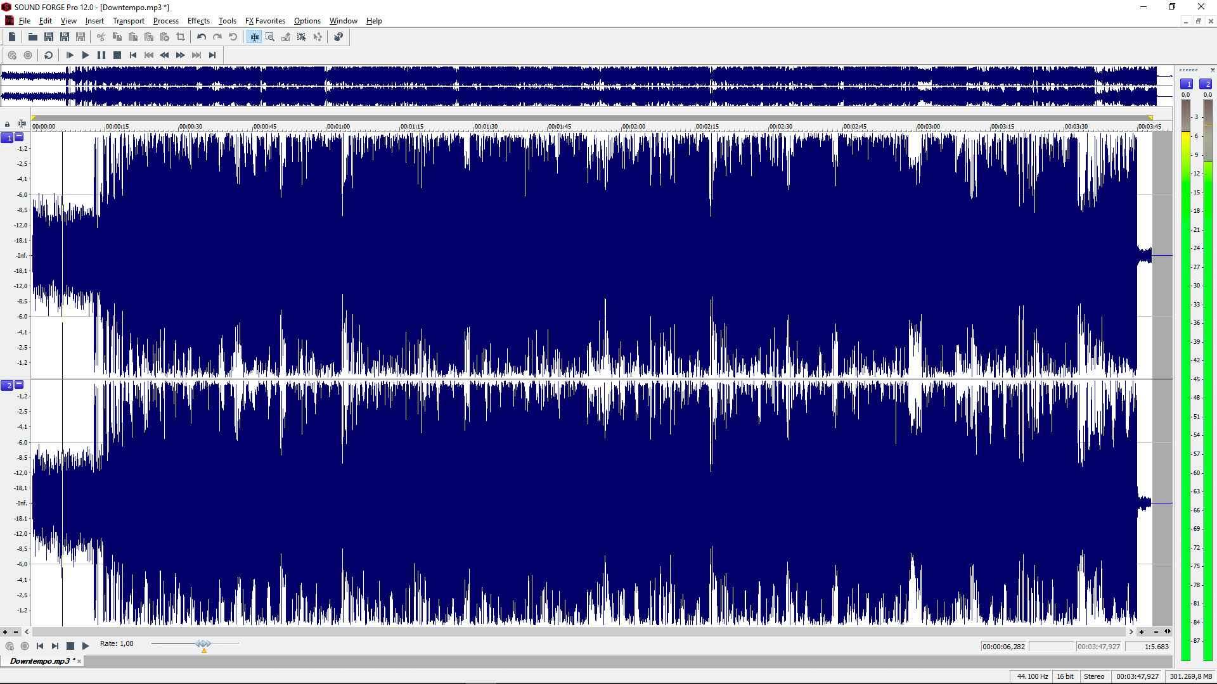Click the Rewind to Start button
Viewport: 1217px width, 684px height.
pos(133,55)
